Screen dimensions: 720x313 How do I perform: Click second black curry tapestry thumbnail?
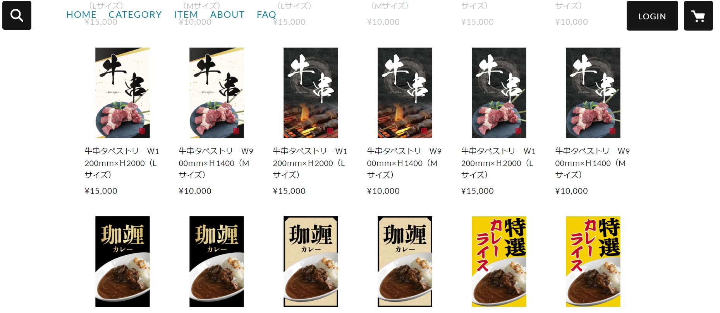[x=217, y=262]
